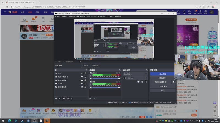The height and width of the screenshot is (123, 220).
Task: Open 桌面音频 channel three-dot options
Action: pyautogui.click(x=91, y=84)
